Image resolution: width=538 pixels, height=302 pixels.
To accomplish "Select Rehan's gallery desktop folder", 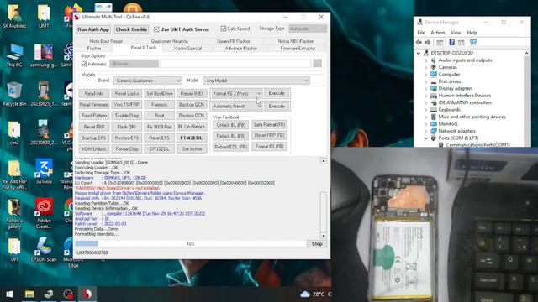I will coord(14,213).
